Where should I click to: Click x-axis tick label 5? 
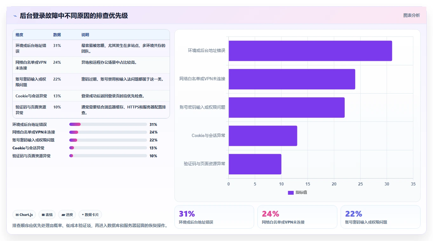click(x=255, y=184)
